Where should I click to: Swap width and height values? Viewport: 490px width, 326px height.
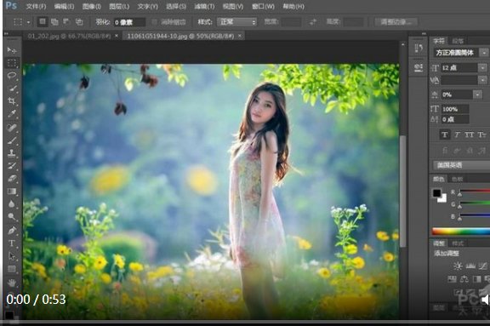pyautogui.click(x=312, y=22)
